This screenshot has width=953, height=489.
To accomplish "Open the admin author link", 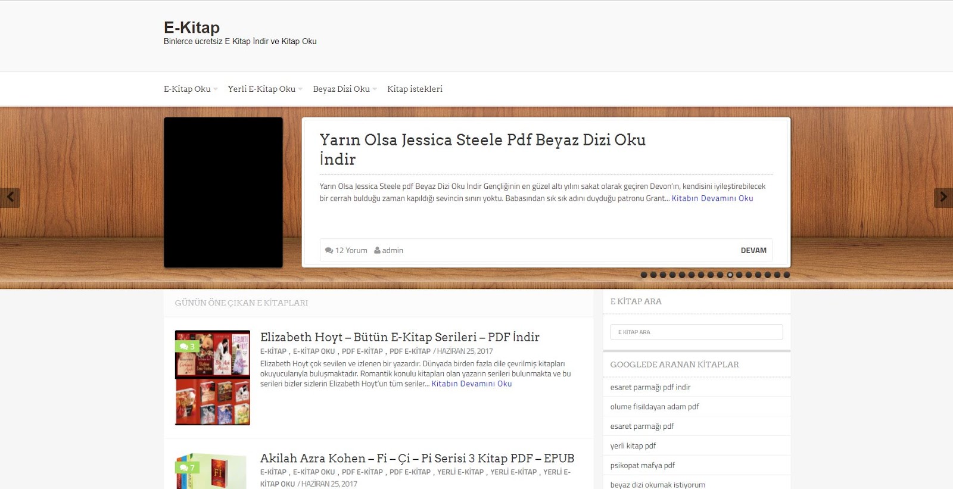I will [x=393, y=251].
